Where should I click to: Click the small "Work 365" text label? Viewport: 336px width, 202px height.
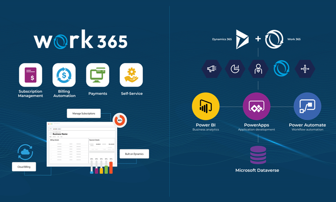(x=294, y=39)
